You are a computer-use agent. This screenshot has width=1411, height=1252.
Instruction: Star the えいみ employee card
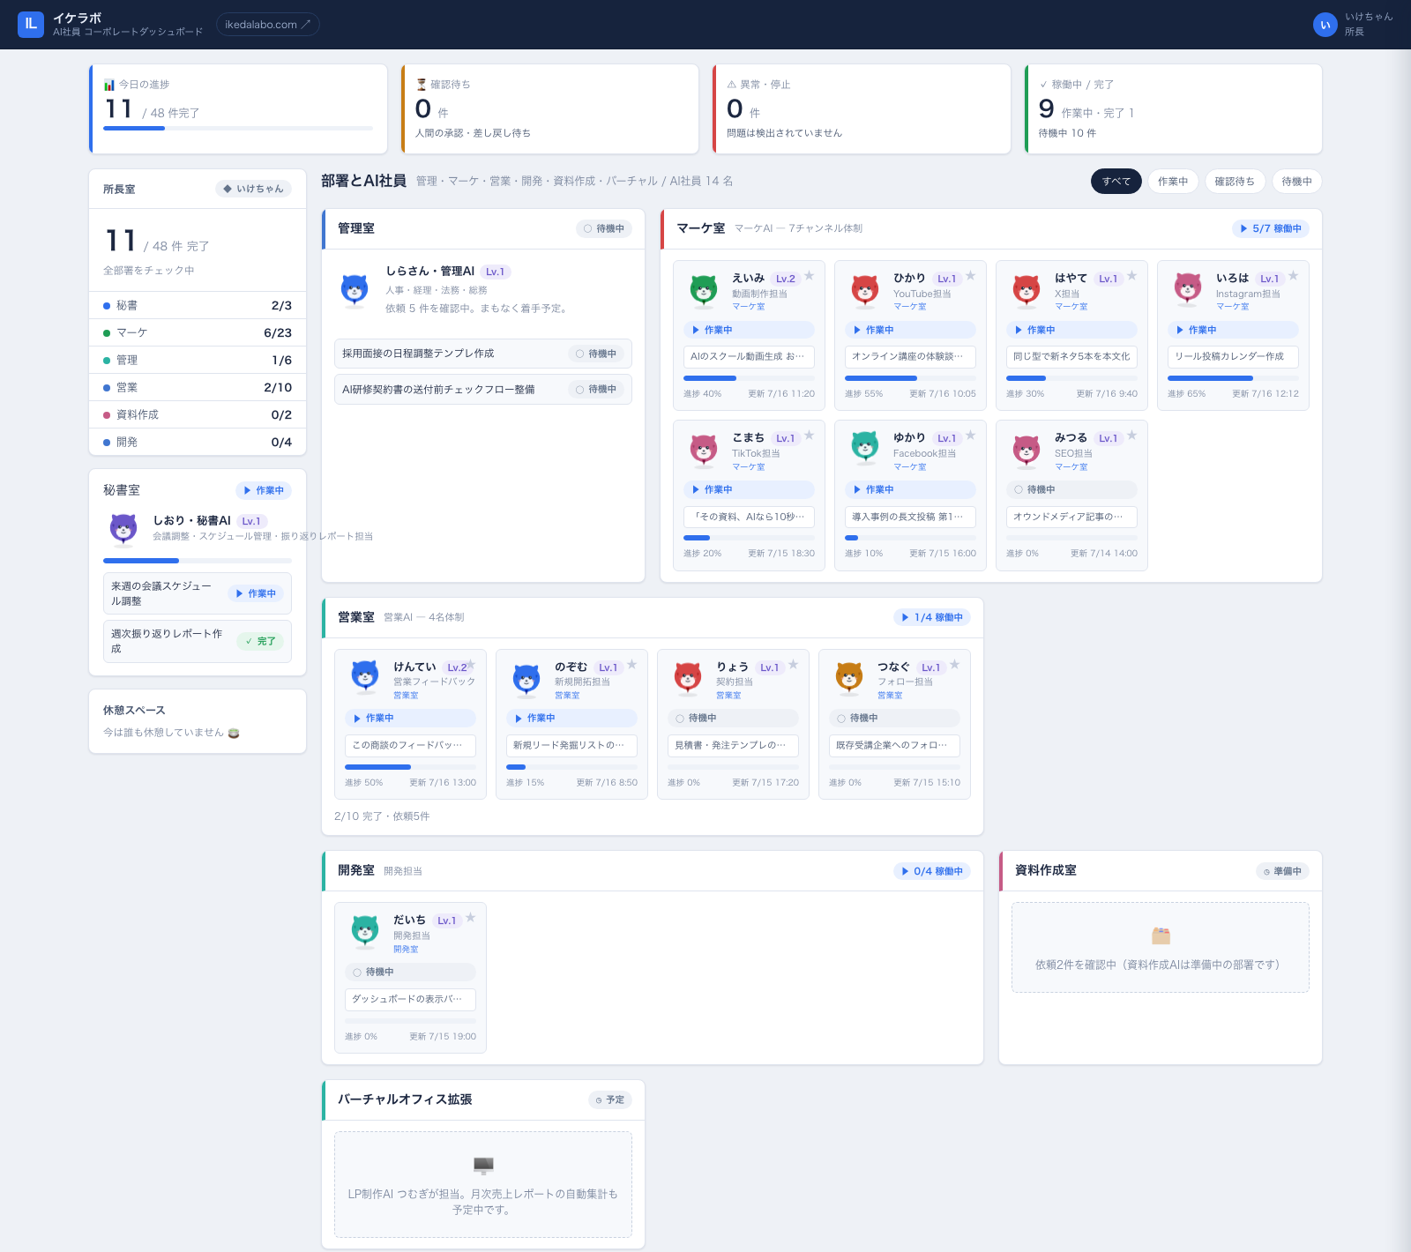(809, 276)
